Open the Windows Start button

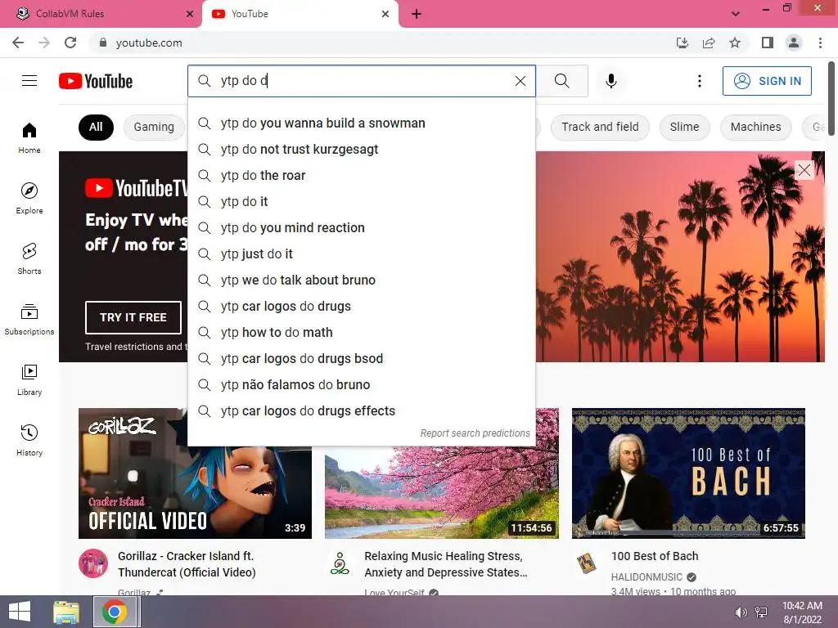(20, 612)
